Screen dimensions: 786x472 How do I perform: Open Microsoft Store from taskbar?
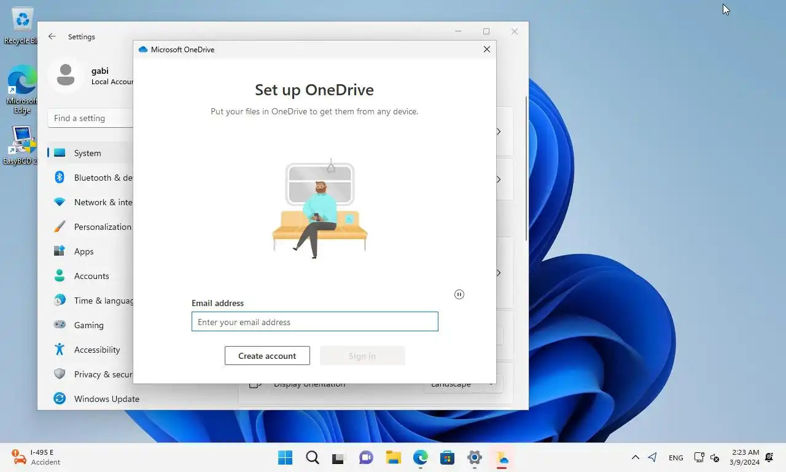pos(447,458)
